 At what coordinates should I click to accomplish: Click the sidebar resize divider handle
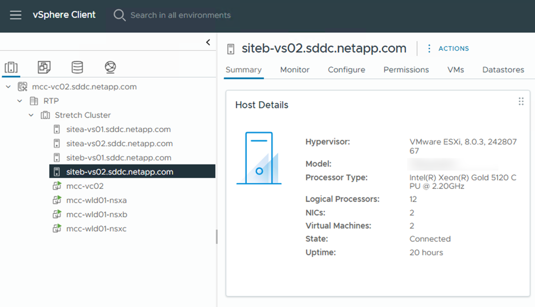click(217, 237)
